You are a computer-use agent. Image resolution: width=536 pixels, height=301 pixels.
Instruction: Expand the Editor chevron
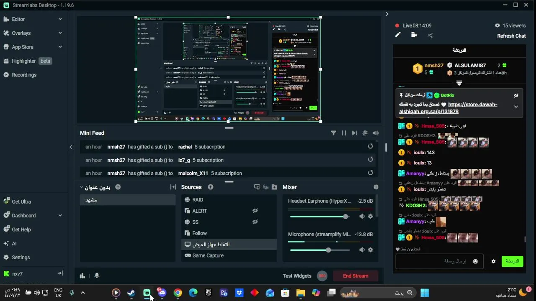pyautogui.click(x=60, y=19)
